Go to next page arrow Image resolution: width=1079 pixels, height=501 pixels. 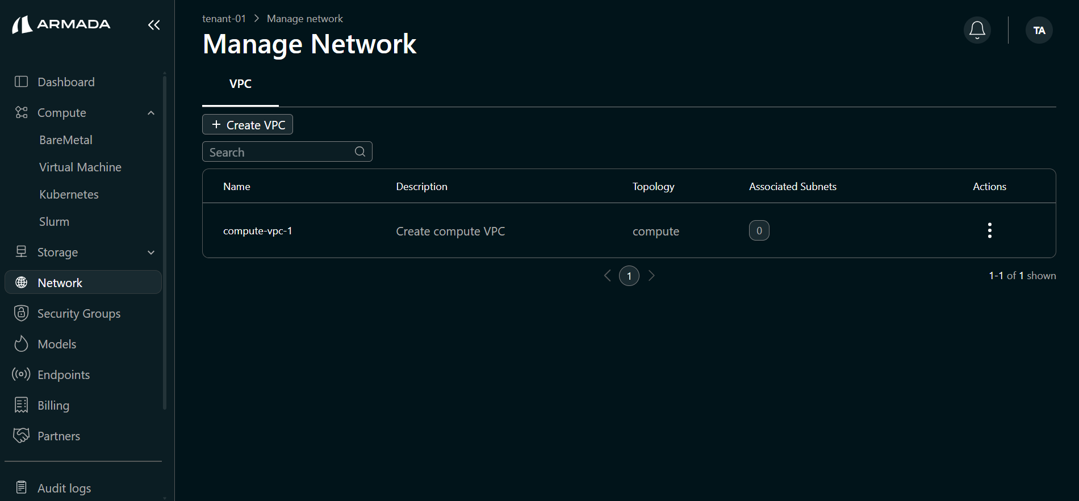[651, 276]
